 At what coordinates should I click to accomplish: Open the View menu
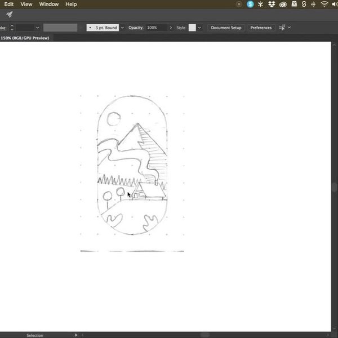(x=26, y=4)
